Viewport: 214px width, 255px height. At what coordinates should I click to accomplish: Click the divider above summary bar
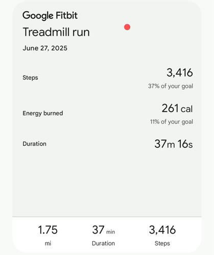click(x=107, y=217)
